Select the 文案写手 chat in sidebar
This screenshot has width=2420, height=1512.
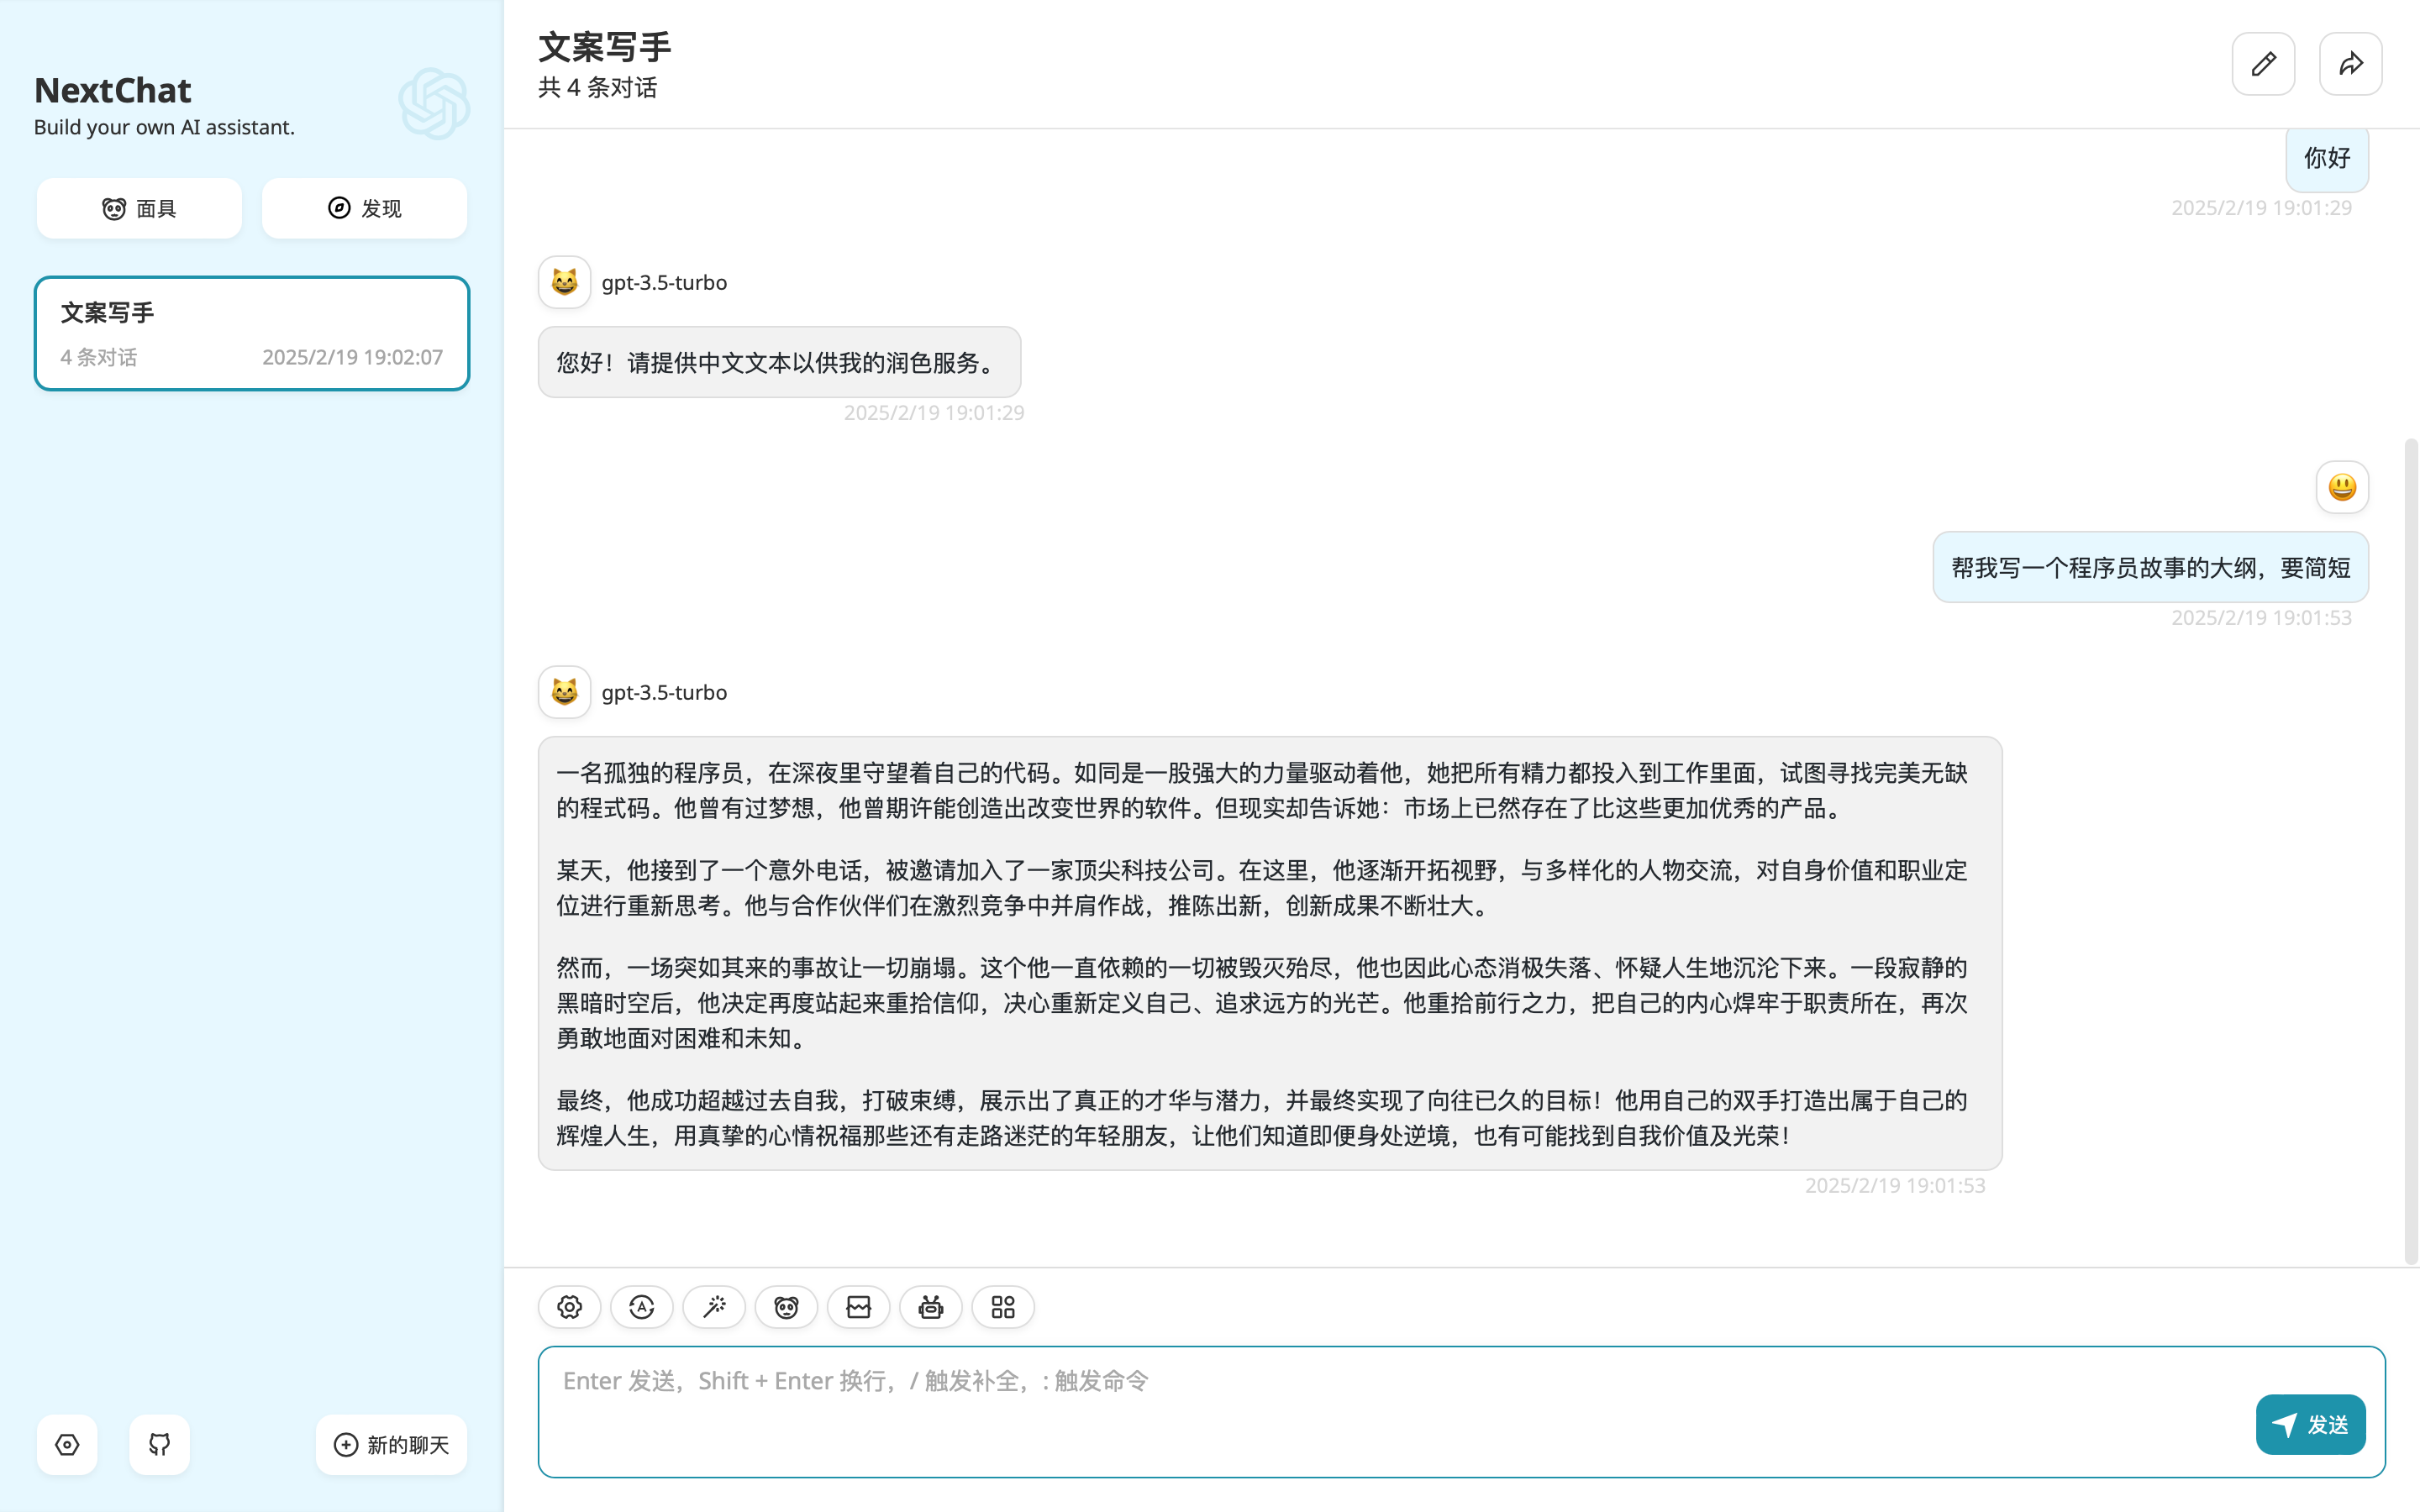251,333
